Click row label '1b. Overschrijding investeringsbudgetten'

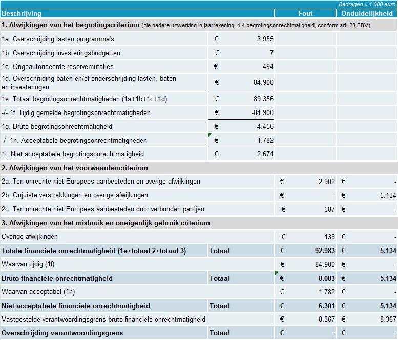[61, 53]
